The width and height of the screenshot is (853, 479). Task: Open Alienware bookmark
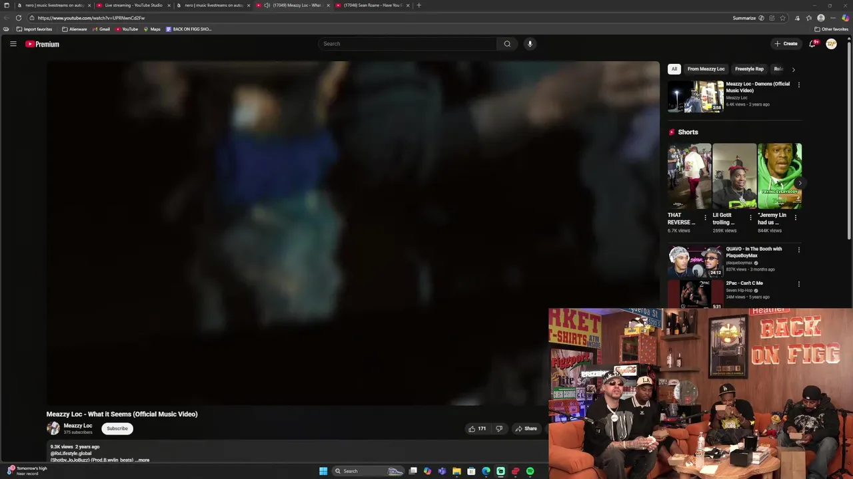(74, 29)
